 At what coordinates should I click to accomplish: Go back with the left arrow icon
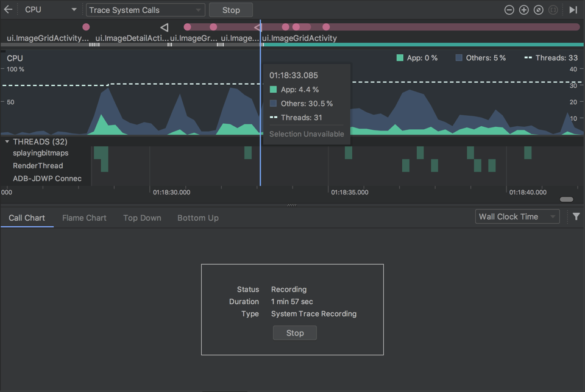pyautogui.click(x=8, y=10)
